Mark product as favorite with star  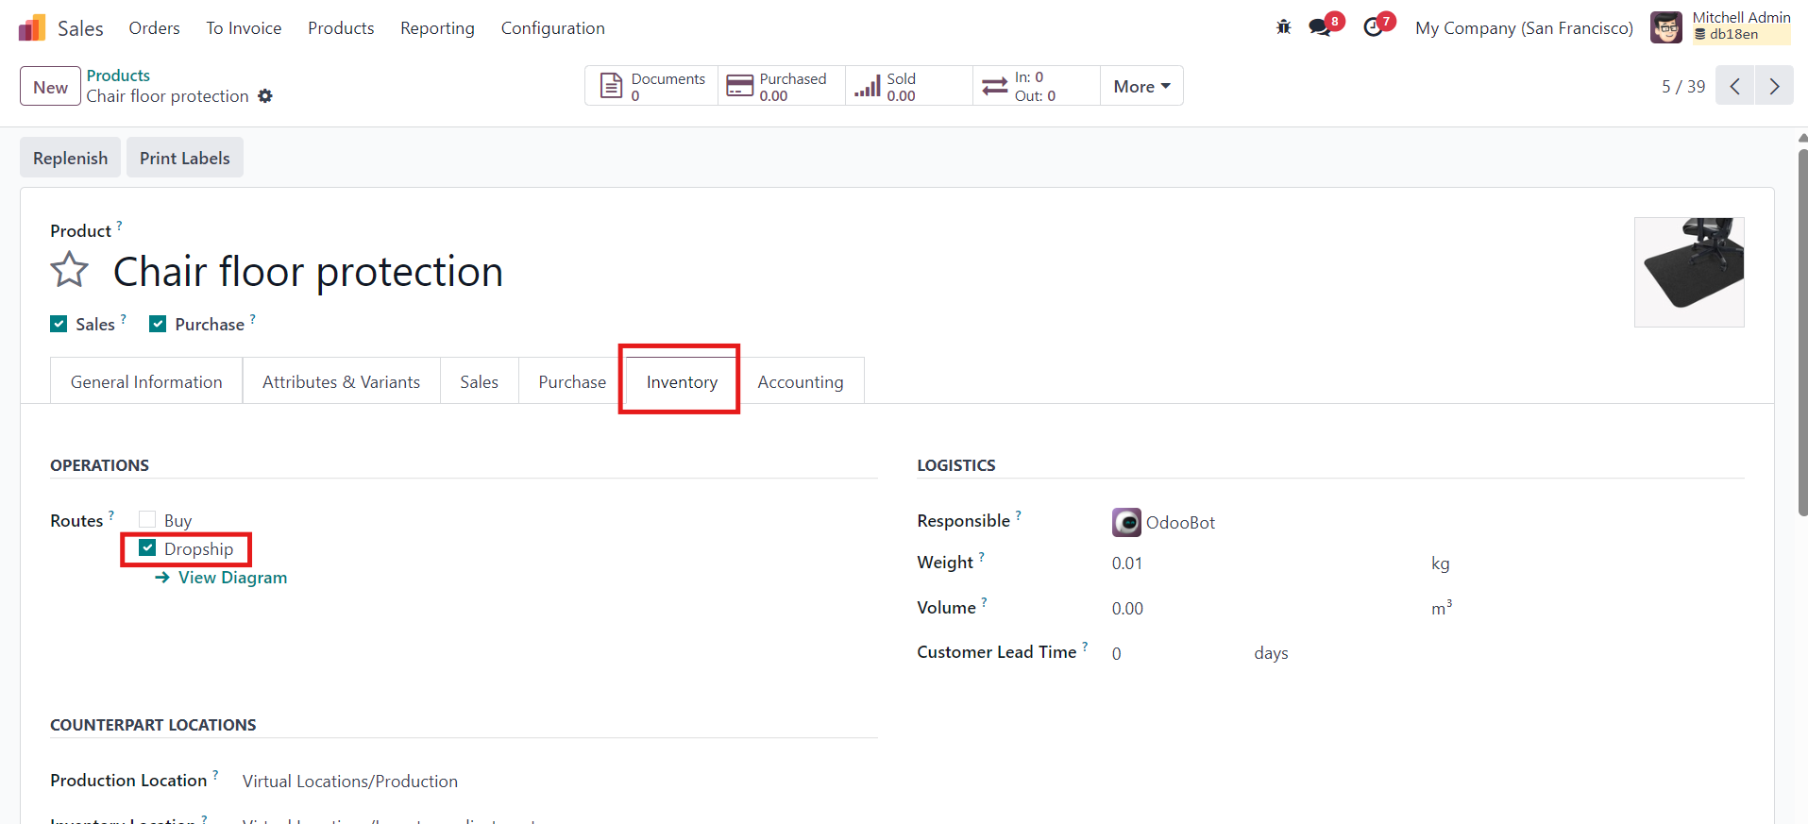70,271
